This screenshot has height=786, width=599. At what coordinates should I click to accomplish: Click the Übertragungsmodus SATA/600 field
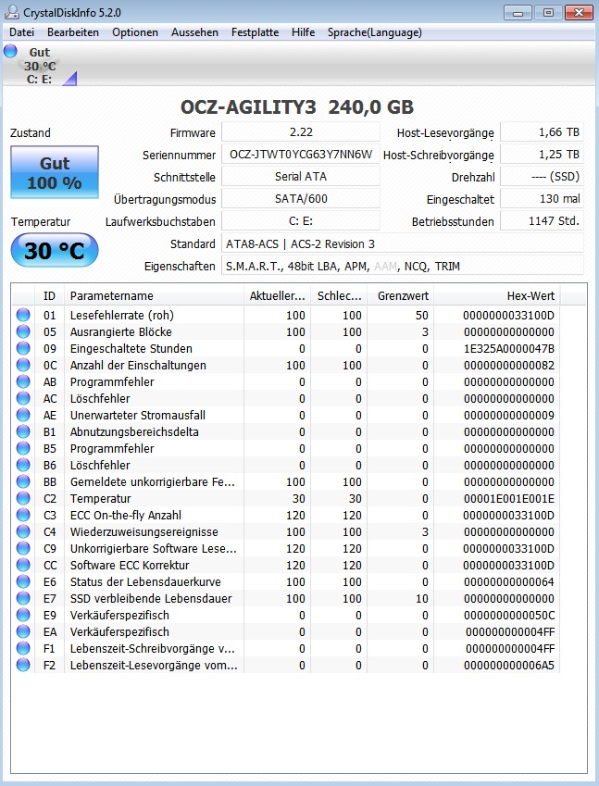(301, 198)
